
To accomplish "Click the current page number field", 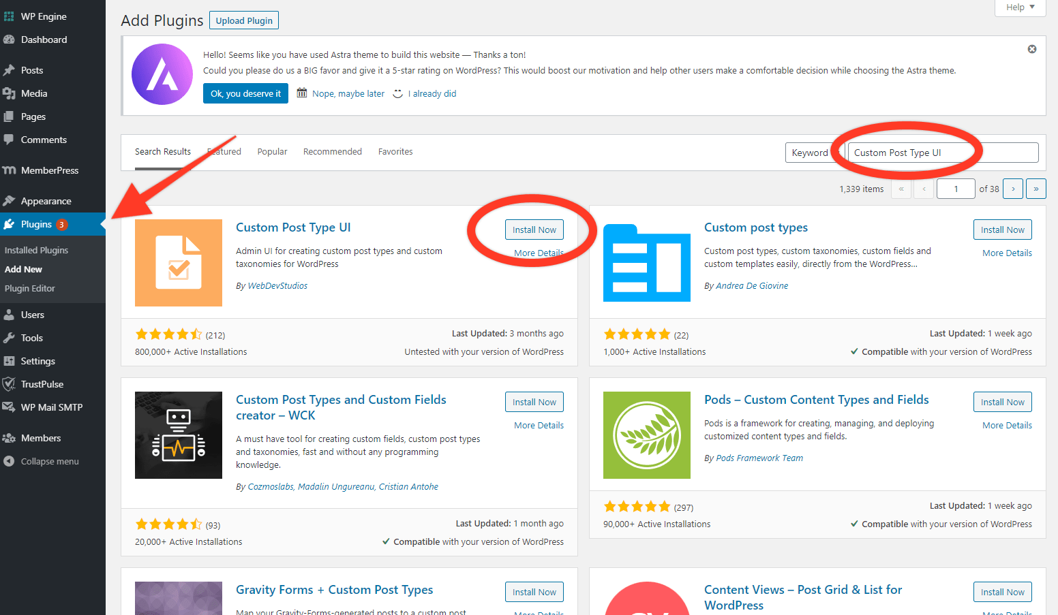I will pos(956,189).
